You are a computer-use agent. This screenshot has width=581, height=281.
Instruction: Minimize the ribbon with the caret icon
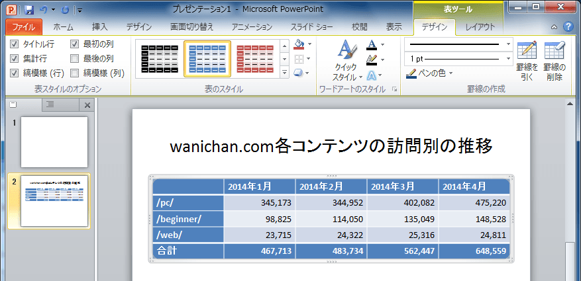pos(555,27)
